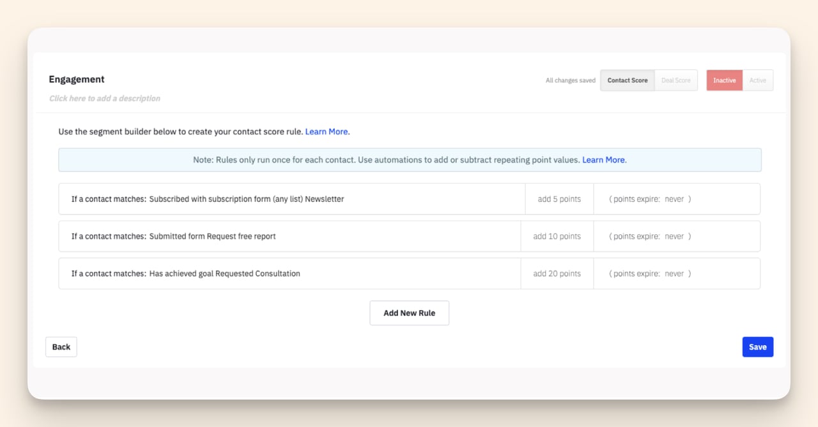This screenshot has height=427, width=818.
Task: Save the scoring rules
Action: [758, 347]
